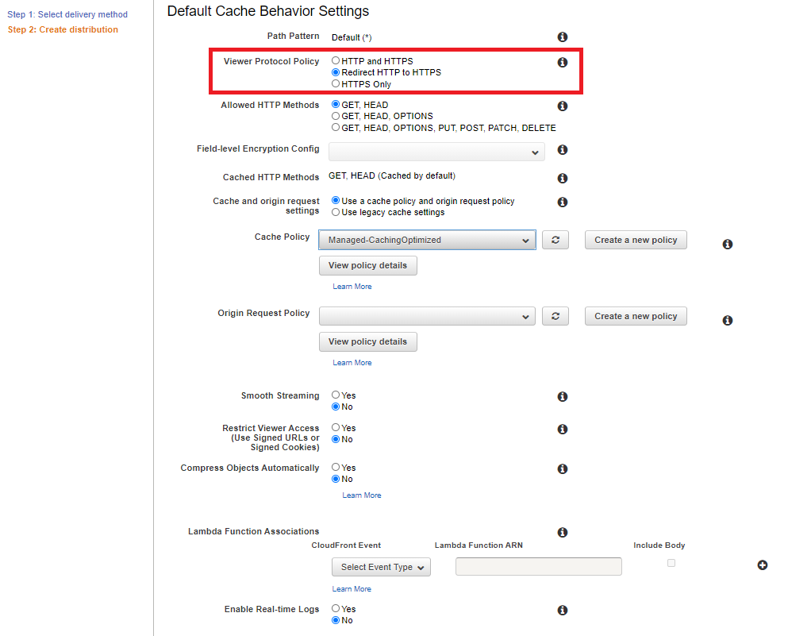View info for Restrict Viewer Access setting
Viewport: 788px width, 636px height.
(x=562, y=429)
